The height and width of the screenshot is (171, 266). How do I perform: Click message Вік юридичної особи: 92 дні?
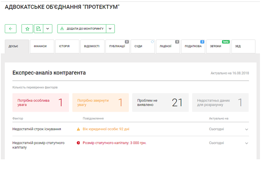106,129
